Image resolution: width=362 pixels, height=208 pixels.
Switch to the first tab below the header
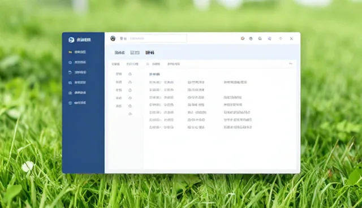[x=119, y=53]
